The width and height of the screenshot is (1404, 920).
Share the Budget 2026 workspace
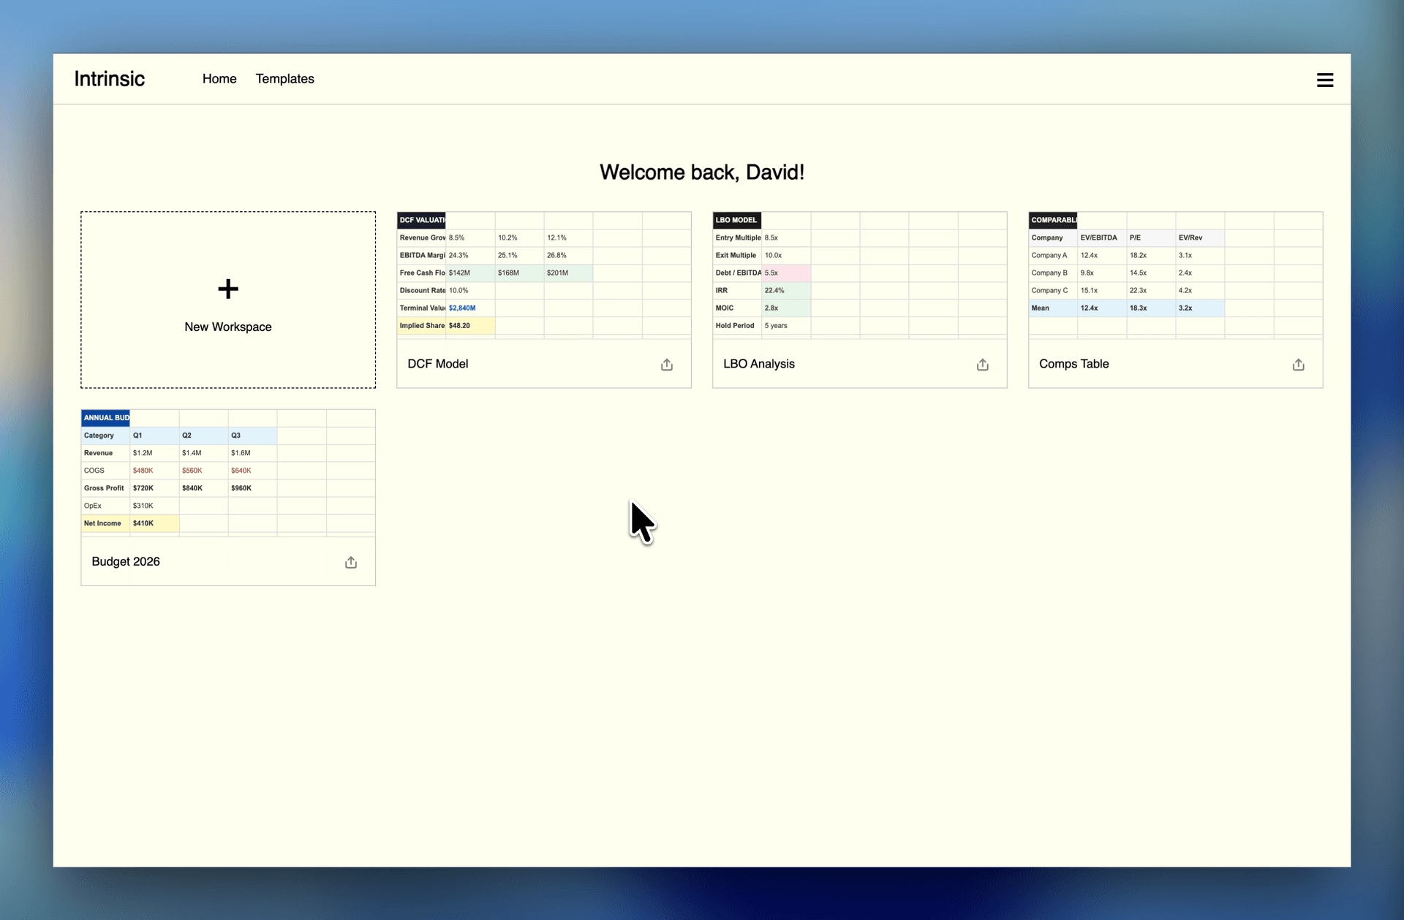[350, 561]
